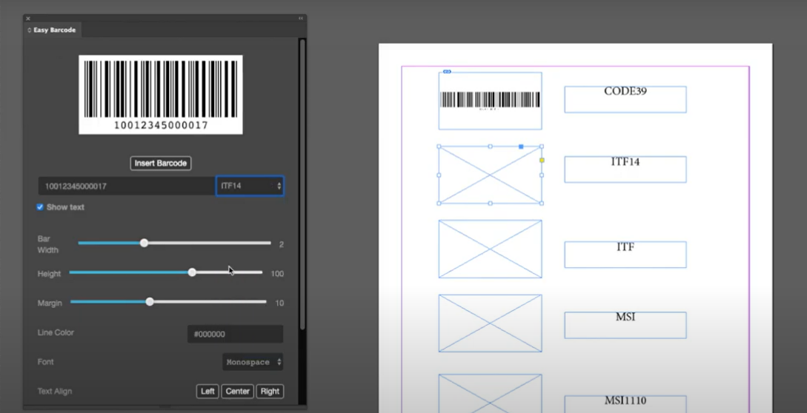
Task: Click the yellow corner options square on frame
Action: [542, 161]
